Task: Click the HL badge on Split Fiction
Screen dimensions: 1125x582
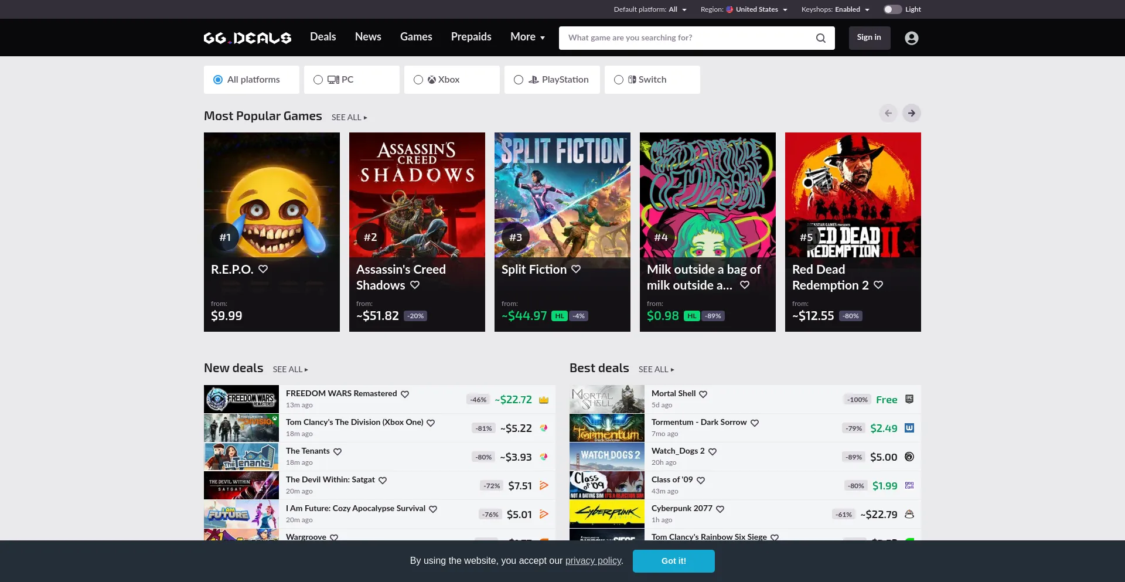Action: pyautogui.click(x=560, y=316)
